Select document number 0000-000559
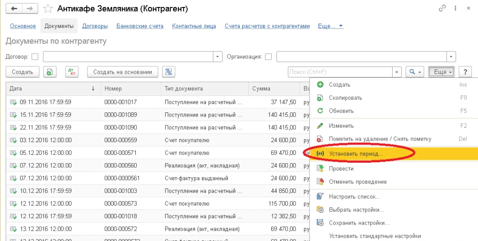 coord(121,140)
